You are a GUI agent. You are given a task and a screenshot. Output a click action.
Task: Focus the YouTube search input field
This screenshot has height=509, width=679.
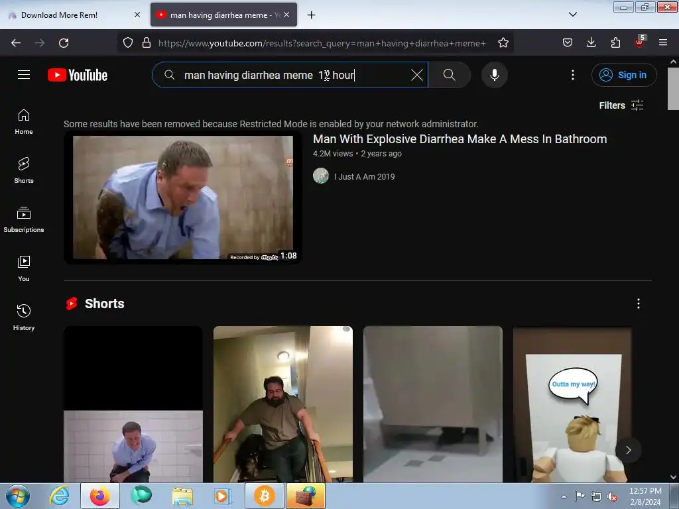pos(290,75)
